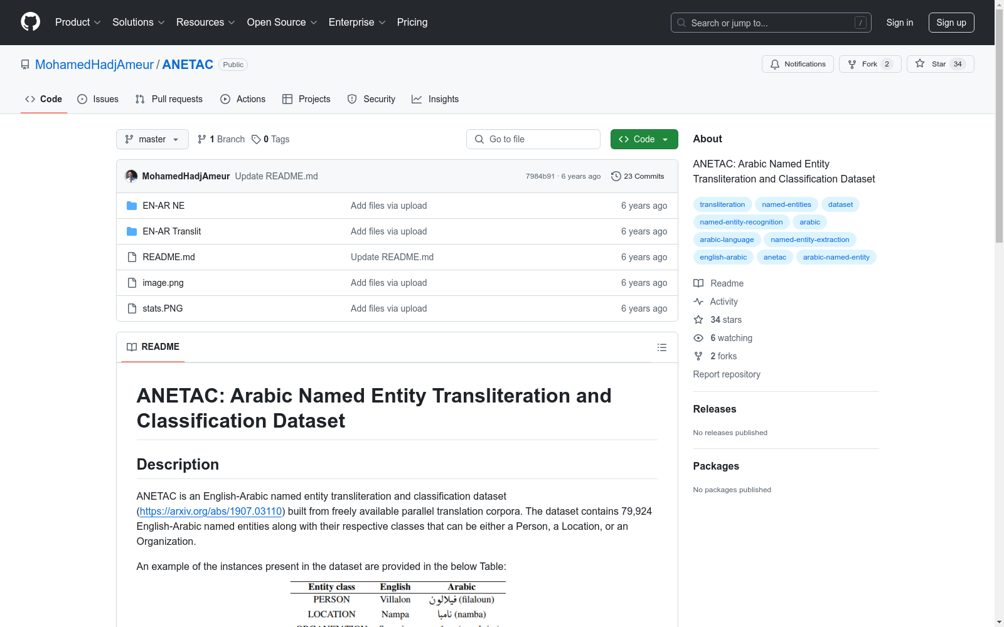Open the GitHub home logo
The width and height of the screenshot is (1004, 627).
(30, 22)
